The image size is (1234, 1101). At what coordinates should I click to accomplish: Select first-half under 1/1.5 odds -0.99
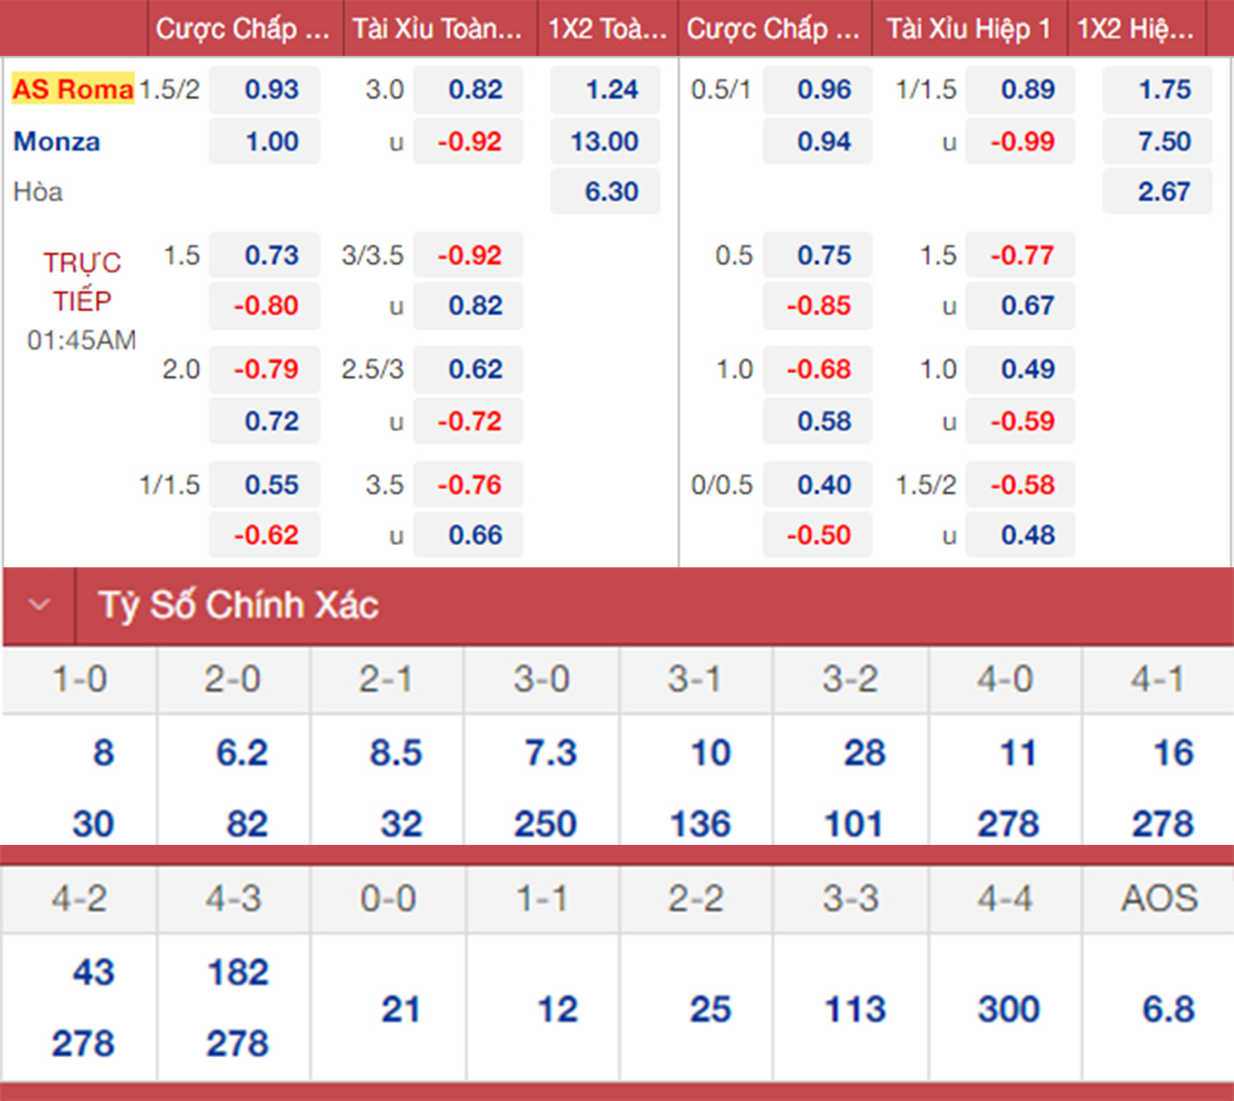coord(1021,142)
